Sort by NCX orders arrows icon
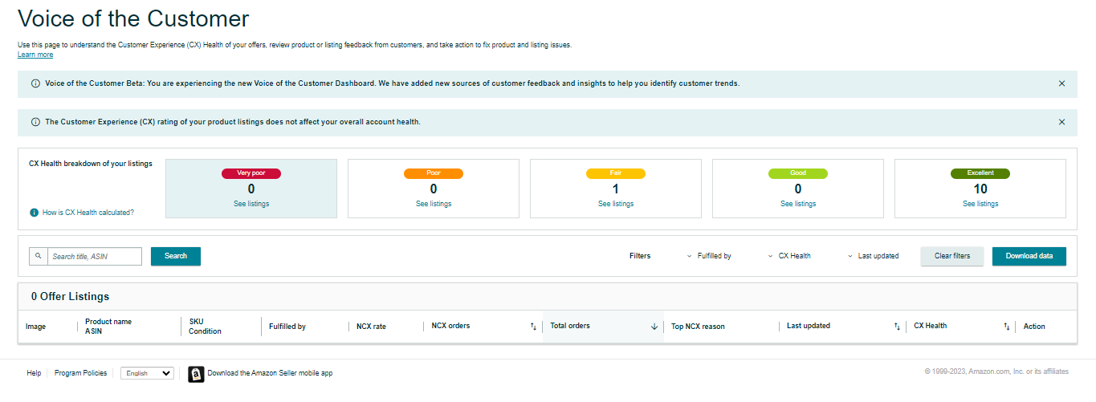This screenshot has height=402, width=1096. pyautogui.click(x=533, y=327)
